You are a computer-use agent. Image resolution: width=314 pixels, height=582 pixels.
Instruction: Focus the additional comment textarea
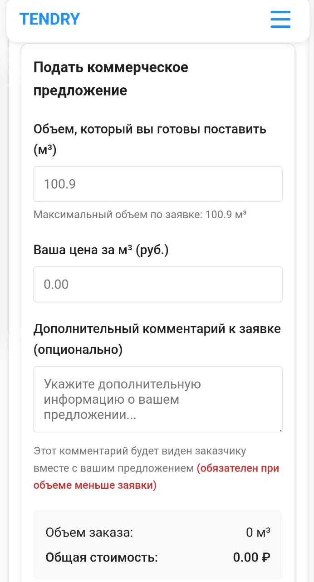tap(157, 399)
